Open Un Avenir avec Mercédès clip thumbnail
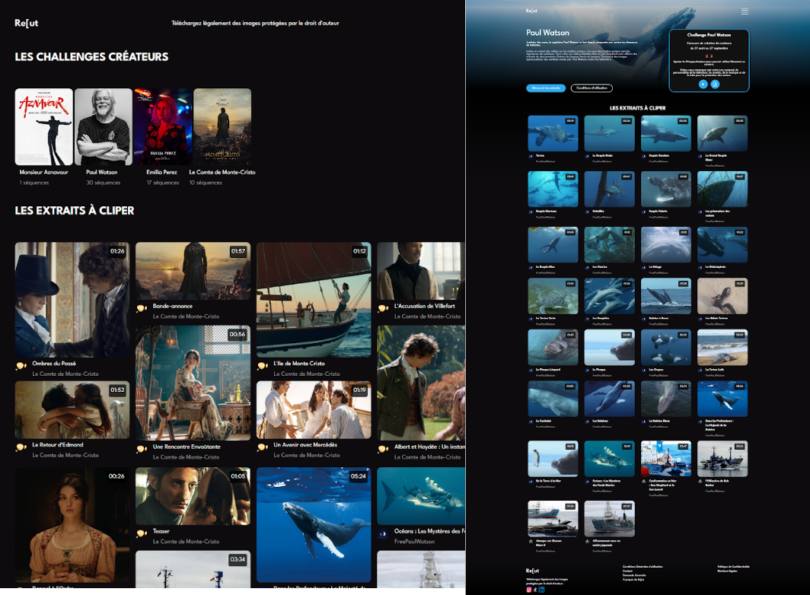Viewport: 810px width, 595px height. (x=314, y=410)
